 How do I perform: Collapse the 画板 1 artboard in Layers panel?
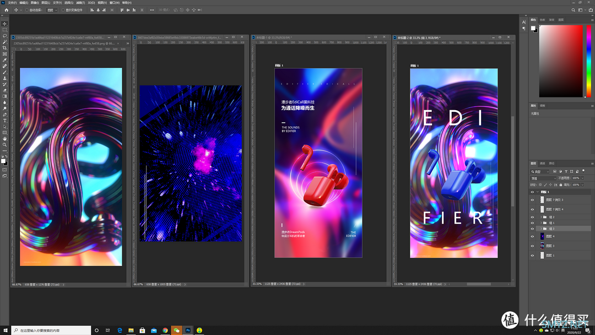pos(538,192)
